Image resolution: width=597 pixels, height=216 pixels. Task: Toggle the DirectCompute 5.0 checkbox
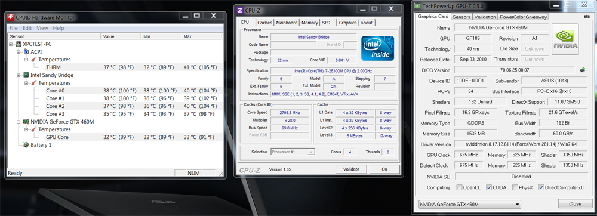[x=541, y=187]
